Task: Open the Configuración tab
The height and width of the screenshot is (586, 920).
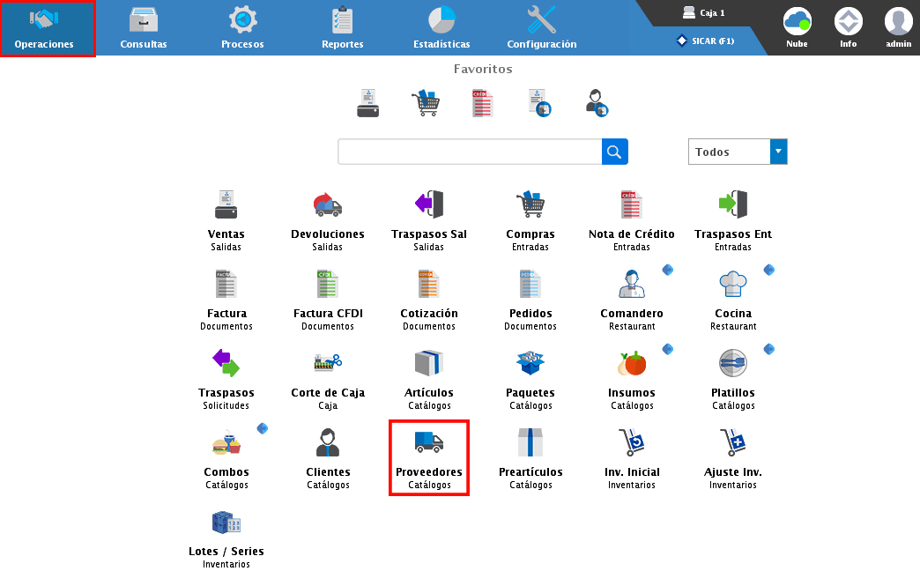Action: (x=542, y=28)
